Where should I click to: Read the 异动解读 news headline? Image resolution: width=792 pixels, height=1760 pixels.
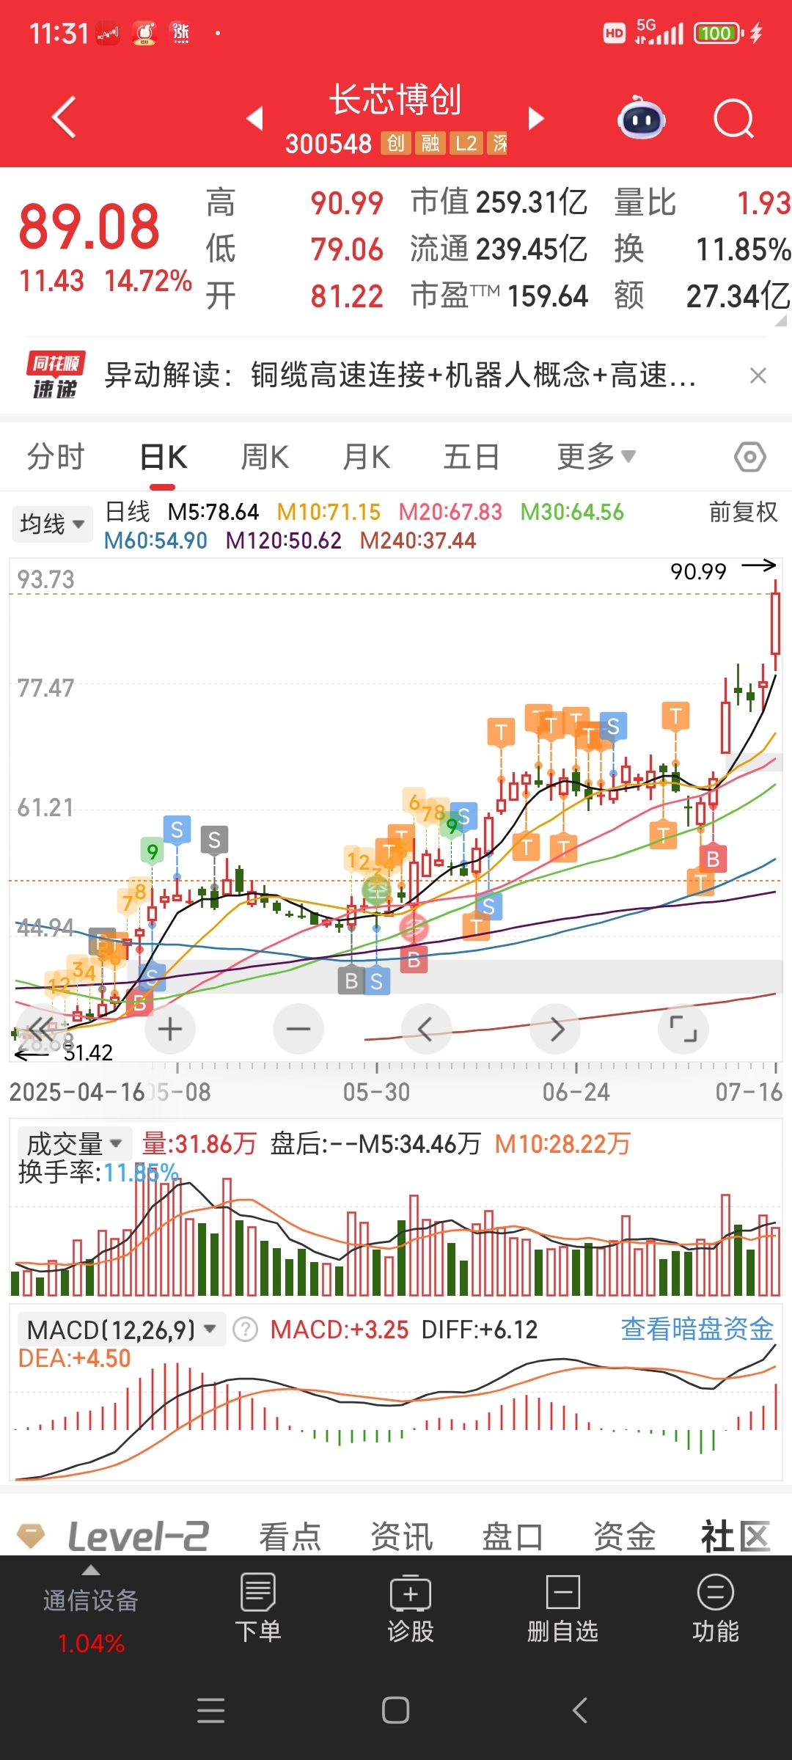(x=400, y=375)
